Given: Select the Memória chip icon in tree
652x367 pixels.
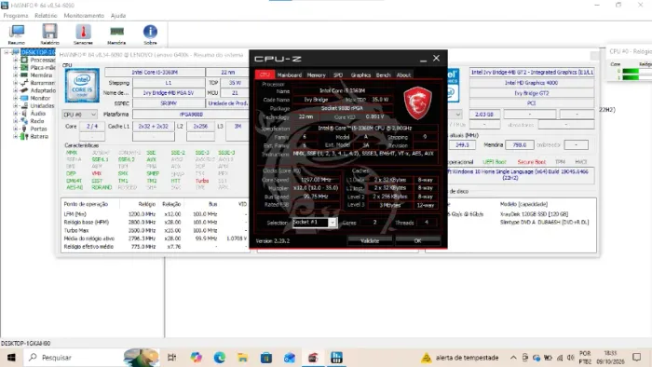Looking at the screenshot, I should pos(24,75).
